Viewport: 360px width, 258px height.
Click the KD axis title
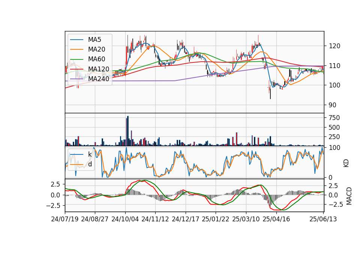click(346, 163)
